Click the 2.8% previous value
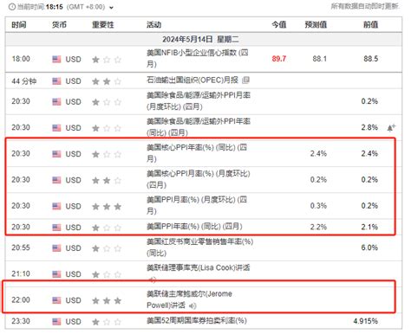Image resolution: width=411 pixels, height=334 pixels. pyautogui.click(x=369, y=127)
